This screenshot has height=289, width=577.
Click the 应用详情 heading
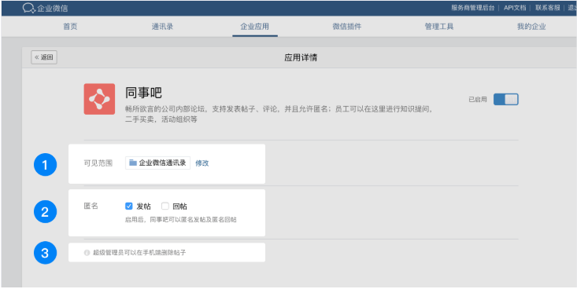(301, 57)
